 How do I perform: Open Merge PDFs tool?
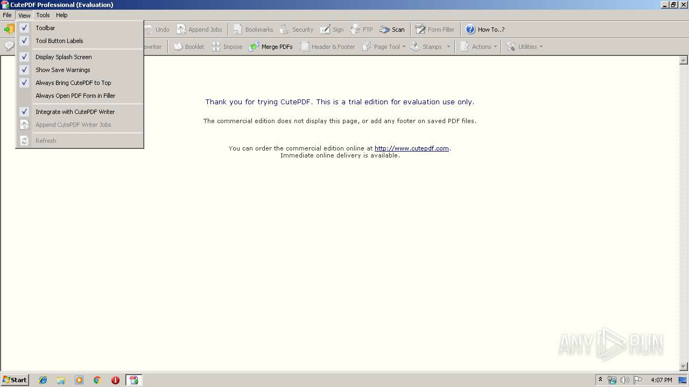pyautogui.click(x=271, y=47)
